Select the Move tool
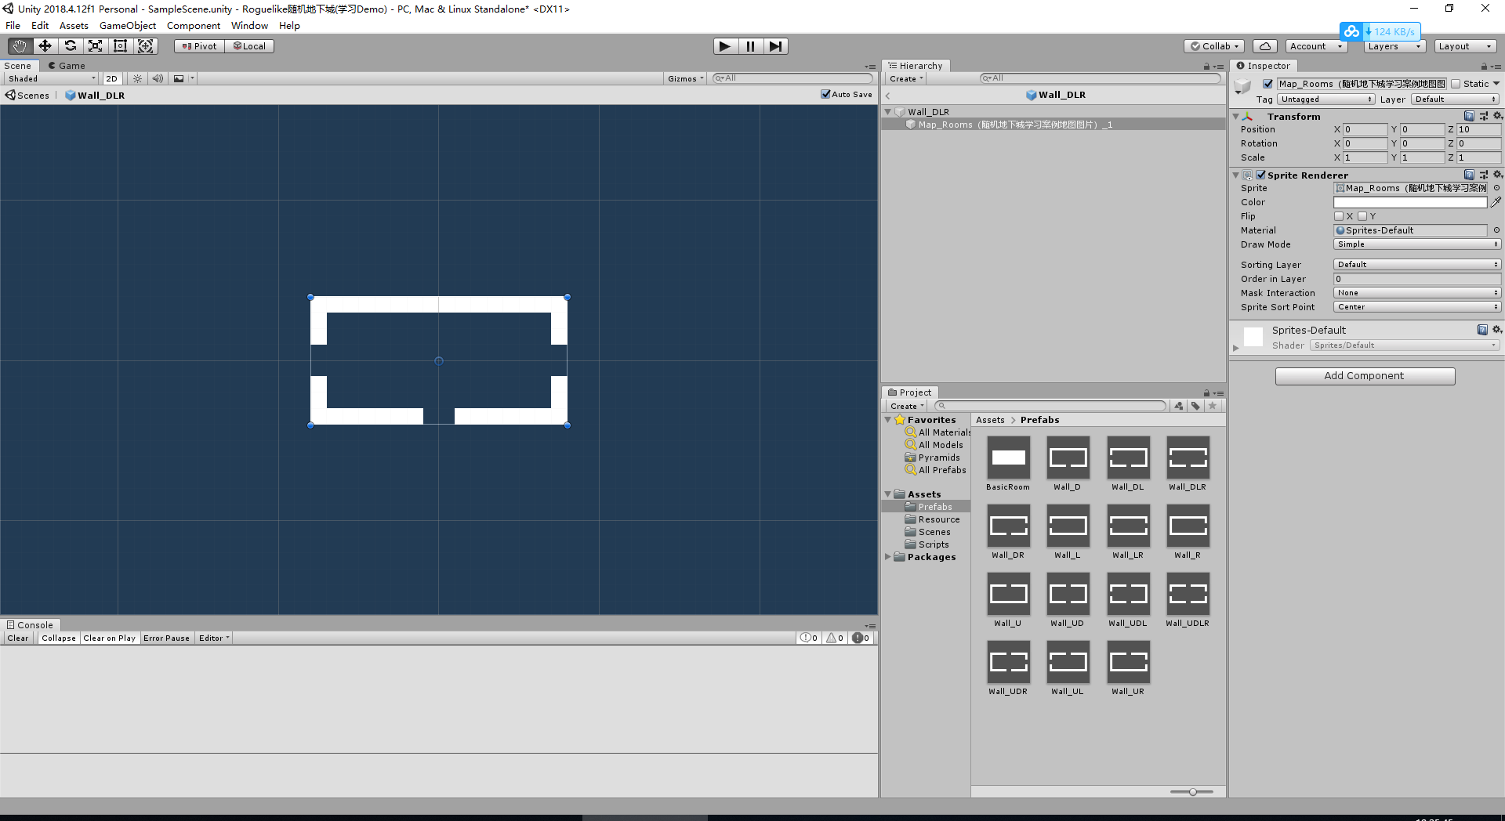Viewport: 1505px width, 821px height. (44, 45)
